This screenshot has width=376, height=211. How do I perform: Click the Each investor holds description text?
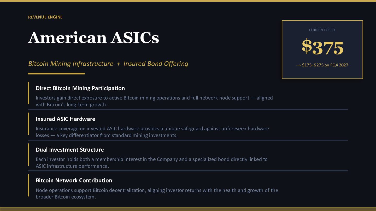[x=151, y=163]
